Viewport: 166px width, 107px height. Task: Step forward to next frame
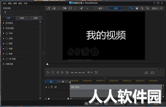click(x=62, y=73)
